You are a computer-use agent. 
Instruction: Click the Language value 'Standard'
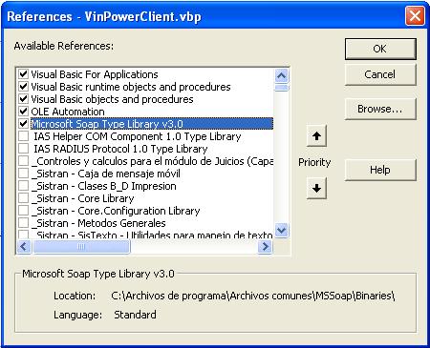[135, 315]
